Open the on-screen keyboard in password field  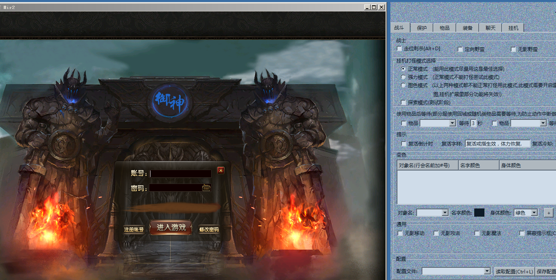pyautogui.click(x=206, y=188)
